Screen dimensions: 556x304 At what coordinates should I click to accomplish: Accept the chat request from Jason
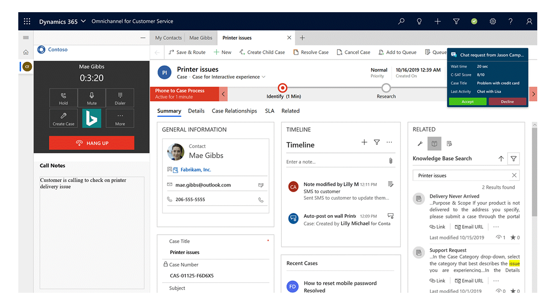pyautogui.click(x=467, y=101)
